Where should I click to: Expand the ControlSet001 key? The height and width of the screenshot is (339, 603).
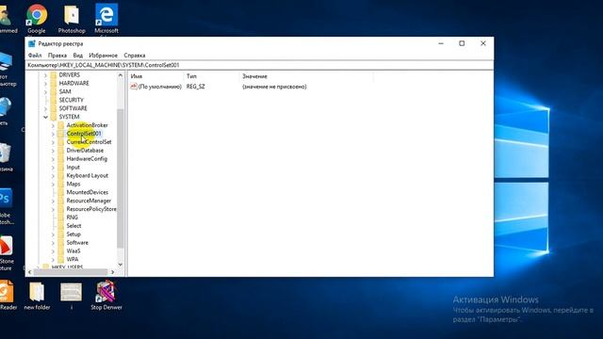click(53, 134)
